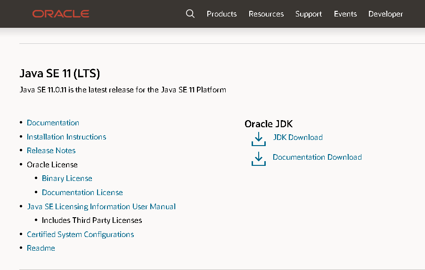Click the Oracle logo

[x=61, y=14]
